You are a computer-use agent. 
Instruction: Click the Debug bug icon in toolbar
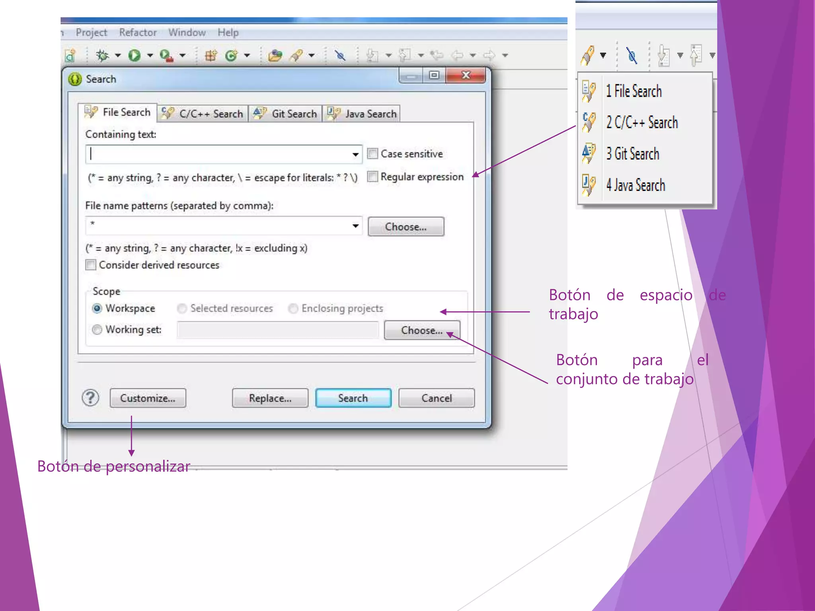(102, 55)
